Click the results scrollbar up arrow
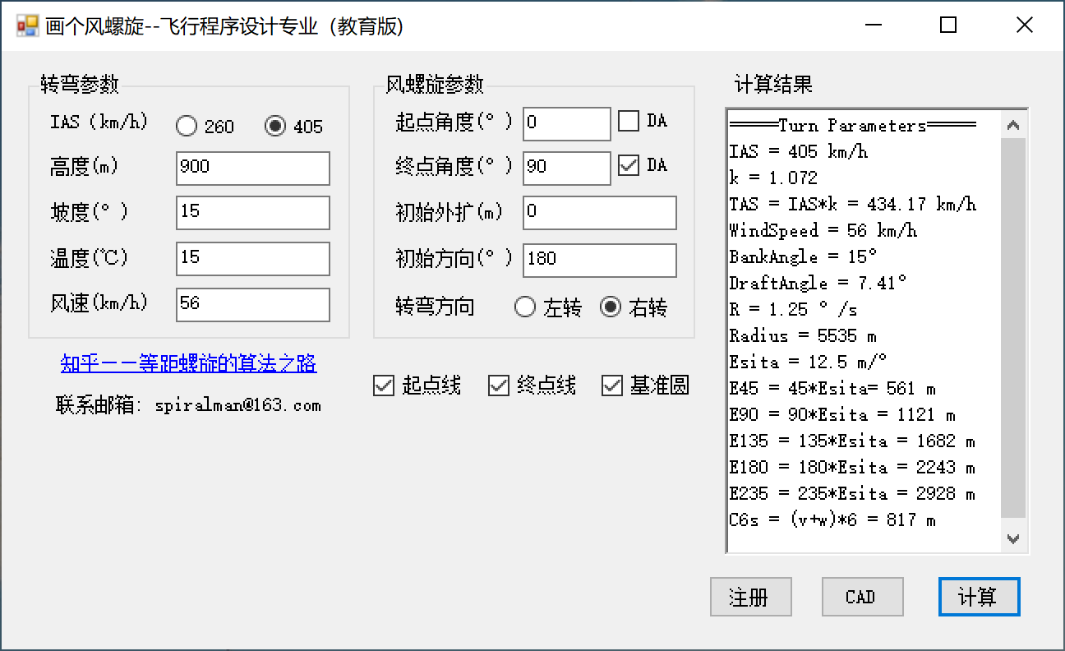Screen dimensions: 1065x651 [x=1013, y=125]
